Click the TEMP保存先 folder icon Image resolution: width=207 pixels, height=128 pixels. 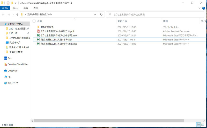coord(38,27)
